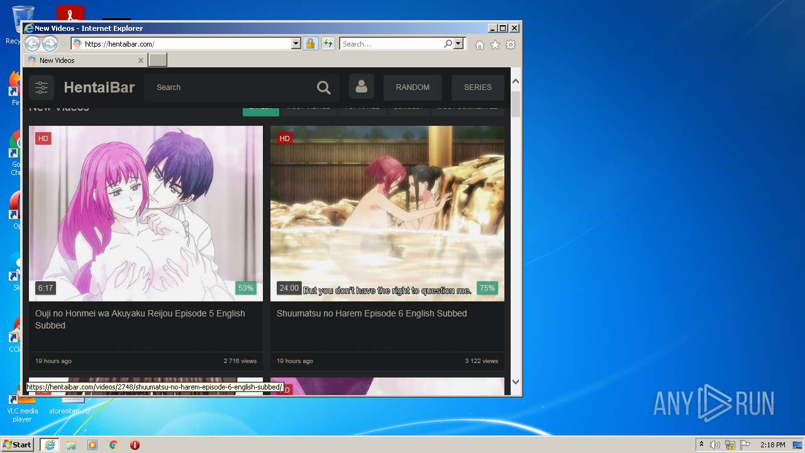This screenshot has width=805, height=453.
Task: Open the user account icon
Action: click(362, 87)
